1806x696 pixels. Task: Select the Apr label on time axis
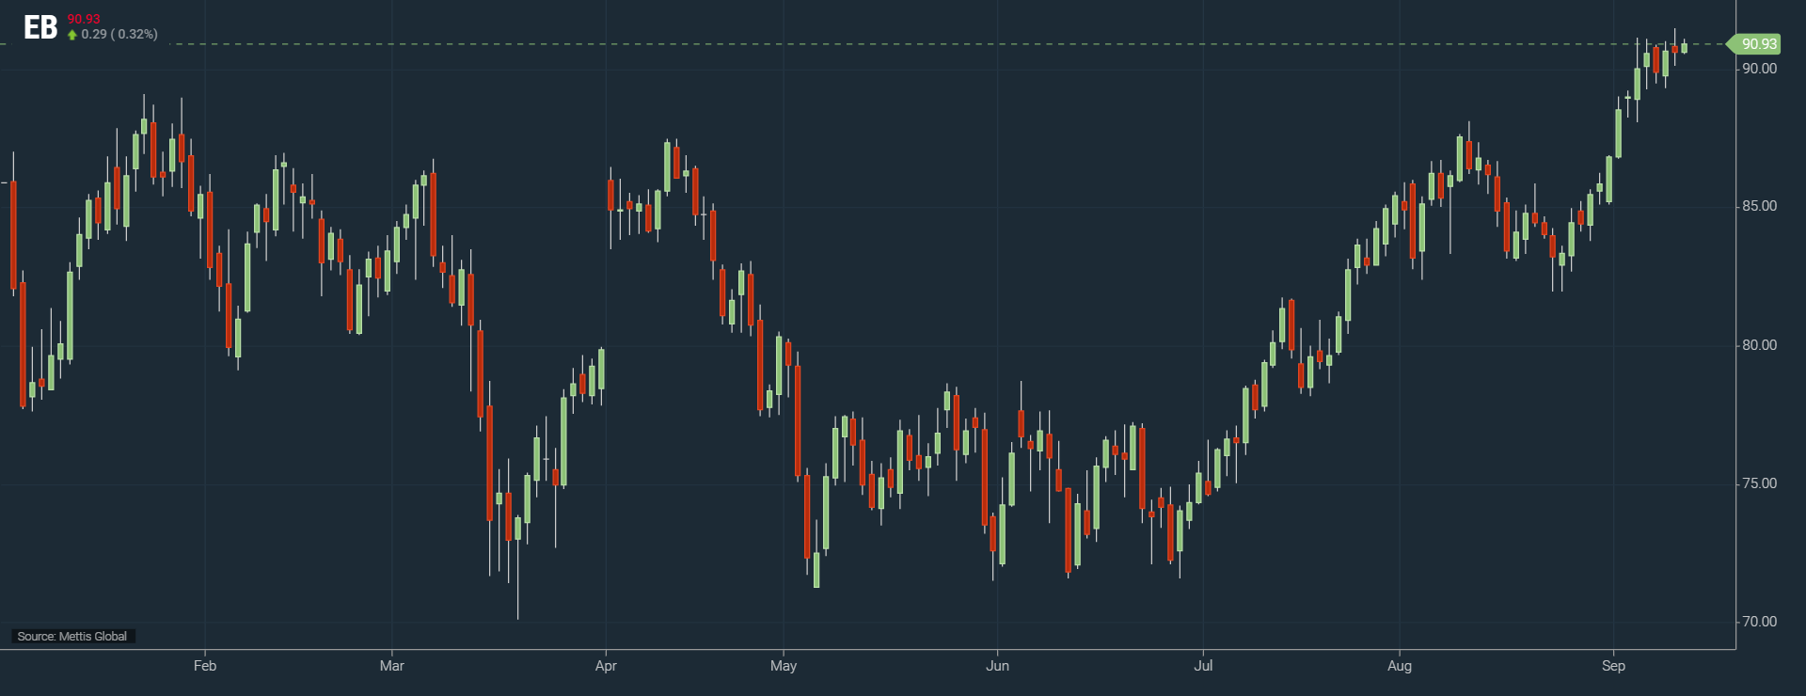pos(606,666)
